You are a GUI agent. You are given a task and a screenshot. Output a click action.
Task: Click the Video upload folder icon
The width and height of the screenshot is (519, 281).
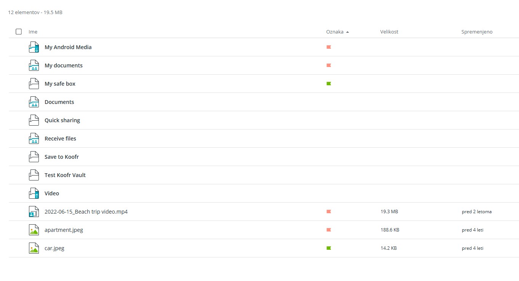coord(34,193)
